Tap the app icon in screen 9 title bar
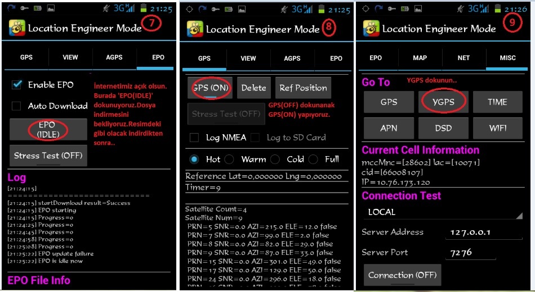 pyautogui.click(x=371, y=28)
